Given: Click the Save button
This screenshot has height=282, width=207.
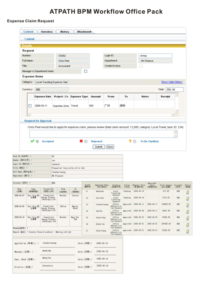Looking at the screenshot, I should [x=110, y=147].
